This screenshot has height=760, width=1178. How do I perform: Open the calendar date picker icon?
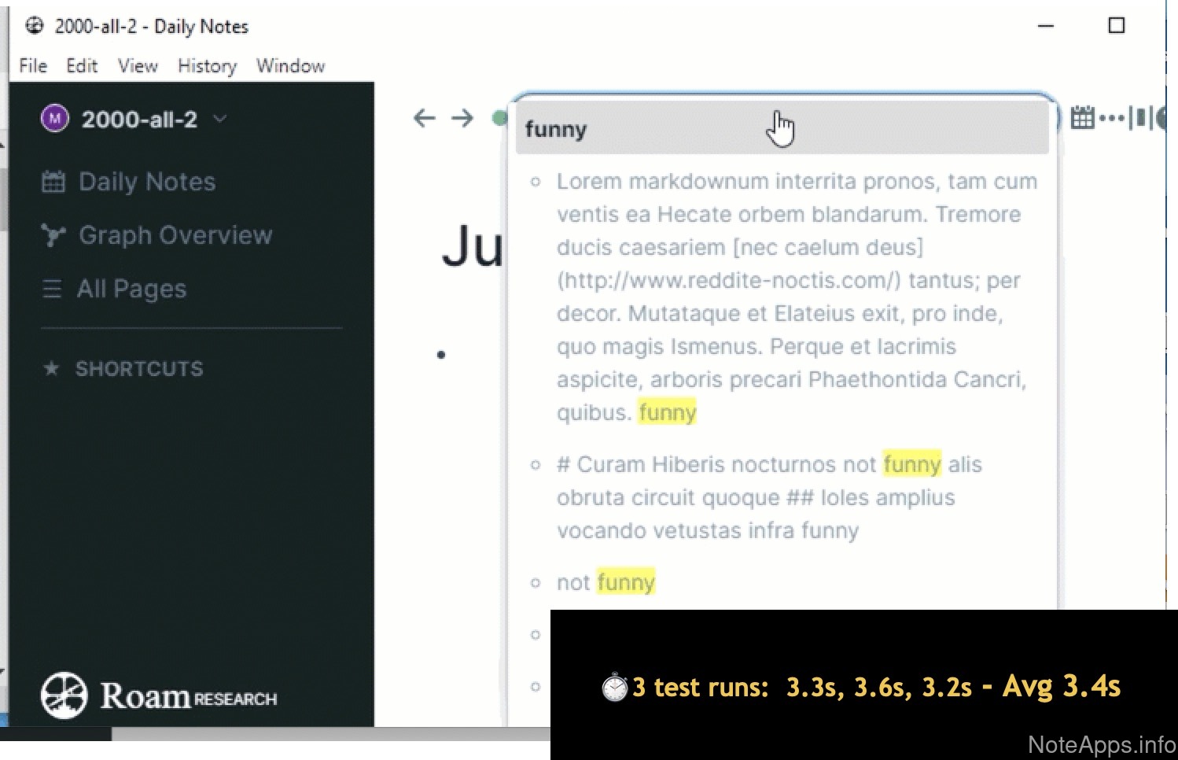1082,118
